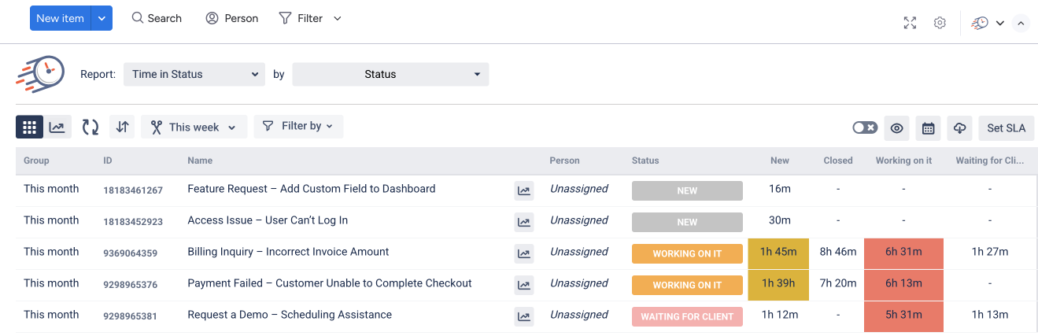Screen dimensions: 1038x336
Task: Export report via cloud download icon
Action: 959,127
